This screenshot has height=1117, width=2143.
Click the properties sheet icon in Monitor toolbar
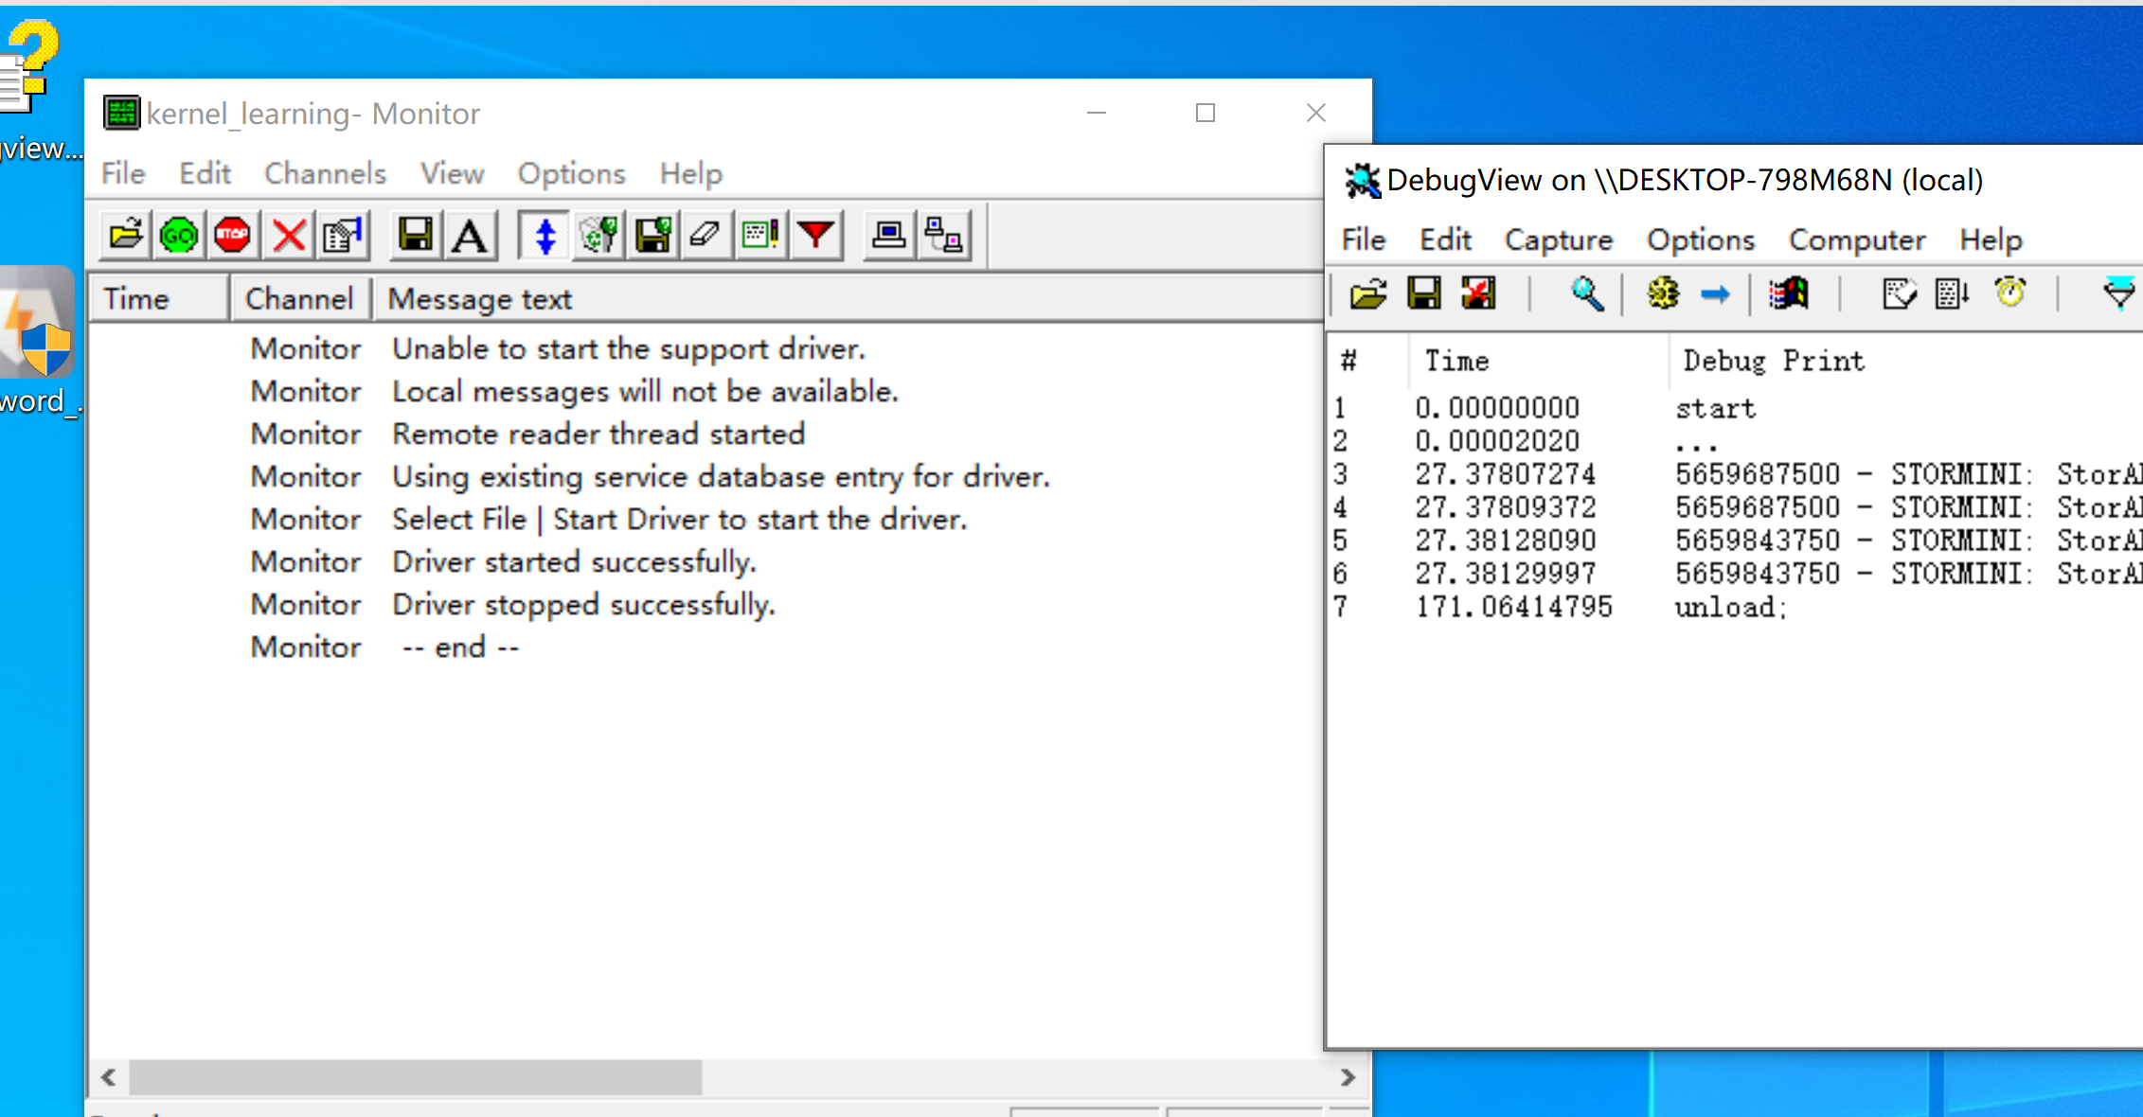click(343, 235)
